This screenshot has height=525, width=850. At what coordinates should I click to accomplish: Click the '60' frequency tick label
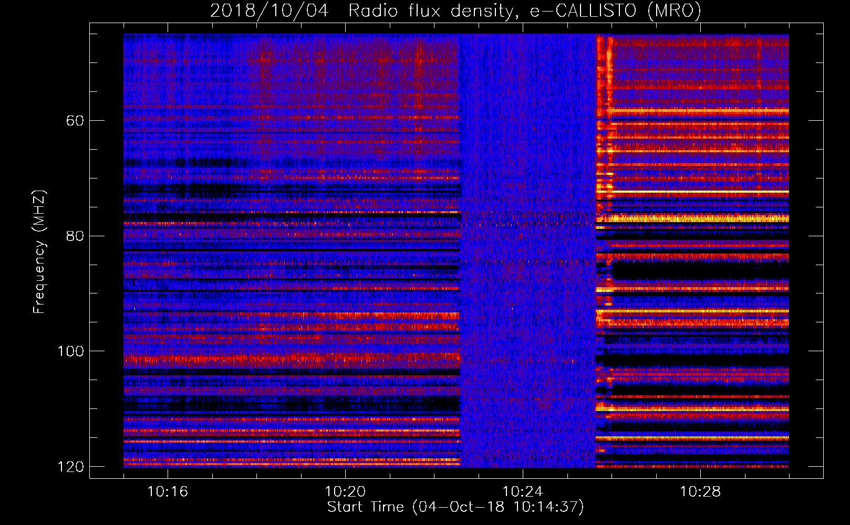coord(76,121)
